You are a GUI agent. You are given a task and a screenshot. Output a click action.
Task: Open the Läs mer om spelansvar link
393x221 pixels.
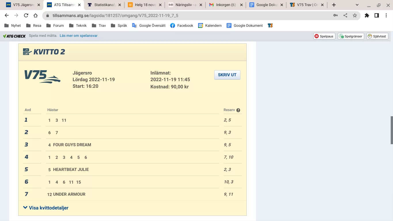click(x=79, y=36)
